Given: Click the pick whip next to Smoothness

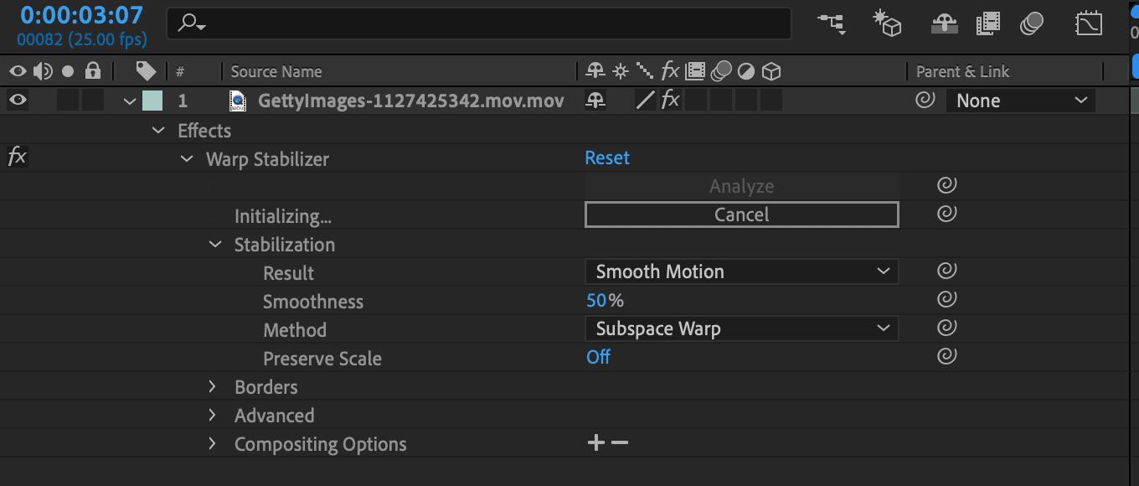Looking at the screenshot, I should [x=946, y=299].
